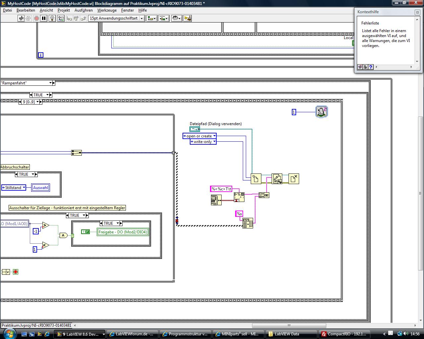The width and height of the screenshot is (424, 339).
Task: Open the Ausführen menu
Action: point(83,10)
